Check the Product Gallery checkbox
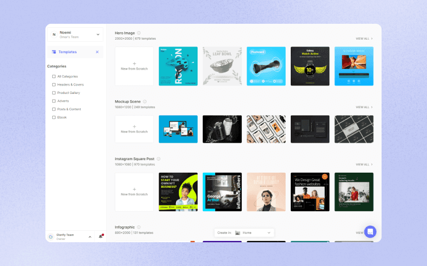Viewport: 427px width, 266px height. coord(54,93)
